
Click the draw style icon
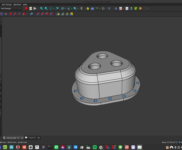tap(62, 9)
